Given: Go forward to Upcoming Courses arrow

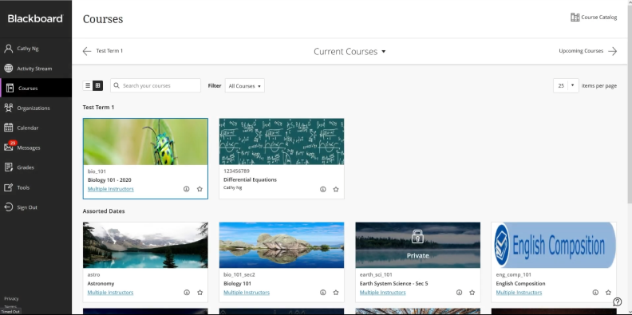Looking at the screenshot, I should tap(613, 51).
